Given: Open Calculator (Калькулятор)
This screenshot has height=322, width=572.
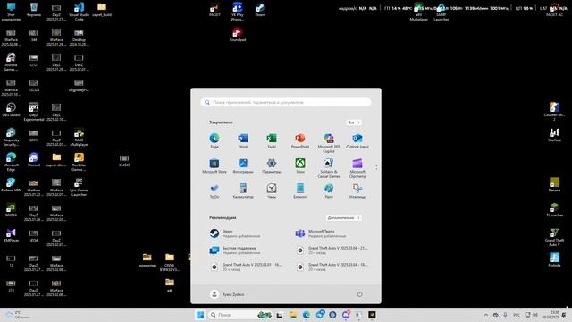Looking at the screenshot, I should click(243, 191).
